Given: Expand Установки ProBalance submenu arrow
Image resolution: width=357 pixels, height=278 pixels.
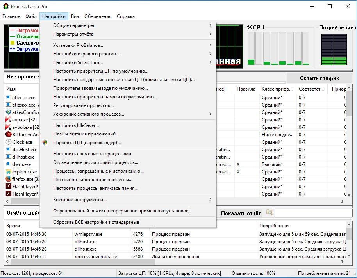Looking at the screenshot, I should pyautogui.click(x=210, y=45).
